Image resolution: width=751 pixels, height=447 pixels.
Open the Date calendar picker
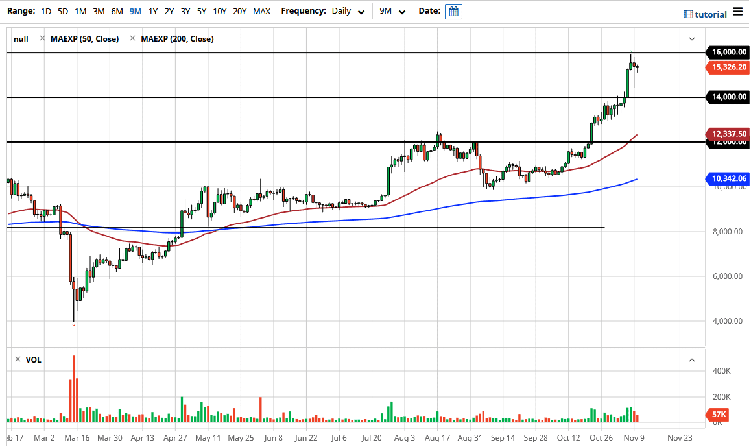(x=453, y=11)
